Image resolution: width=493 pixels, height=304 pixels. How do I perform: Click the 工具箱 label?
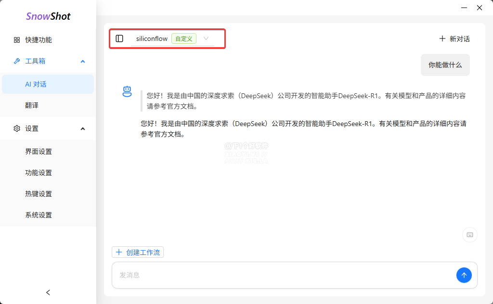[35, 61]
